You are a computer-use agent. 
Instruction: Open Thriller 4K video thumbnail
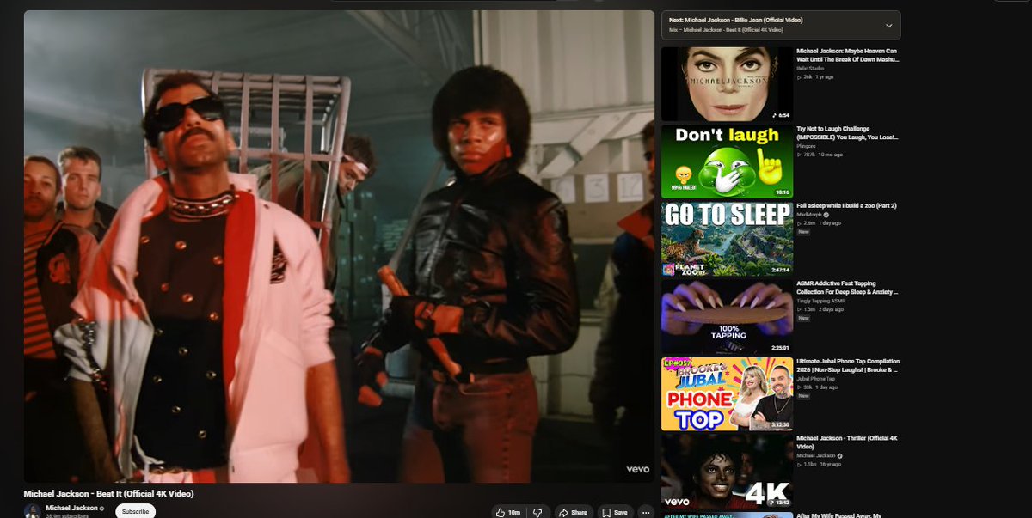[727, 471]
